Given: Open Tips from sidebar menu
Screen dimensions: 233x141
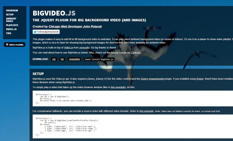Looking at the screenshot, I should coord(8,33).
